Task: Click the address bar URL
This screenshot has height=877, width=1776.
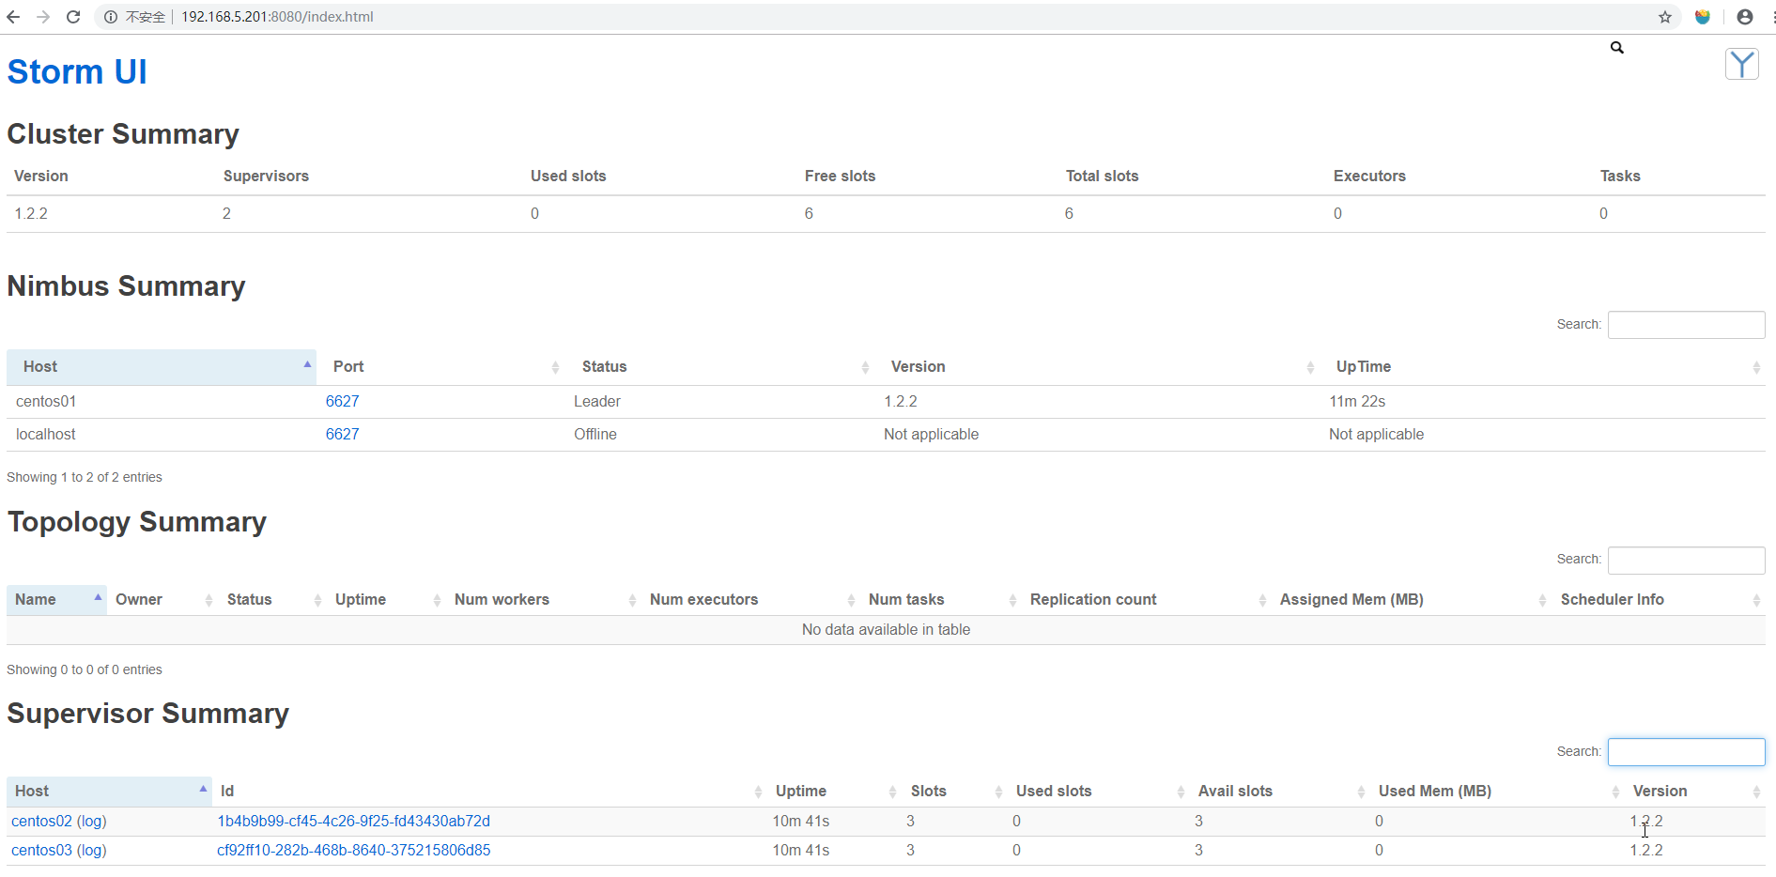Action: [x=277, y=17]
